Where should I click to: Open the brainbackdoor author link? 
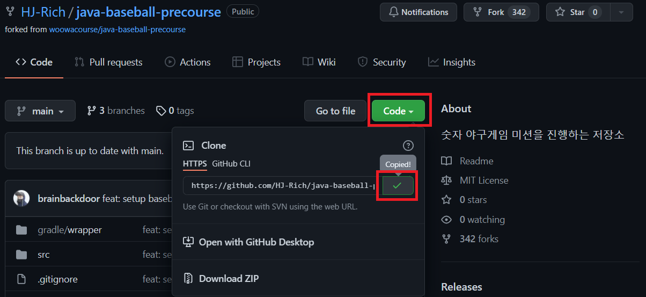pyautogui.click(x=69, y=199)
